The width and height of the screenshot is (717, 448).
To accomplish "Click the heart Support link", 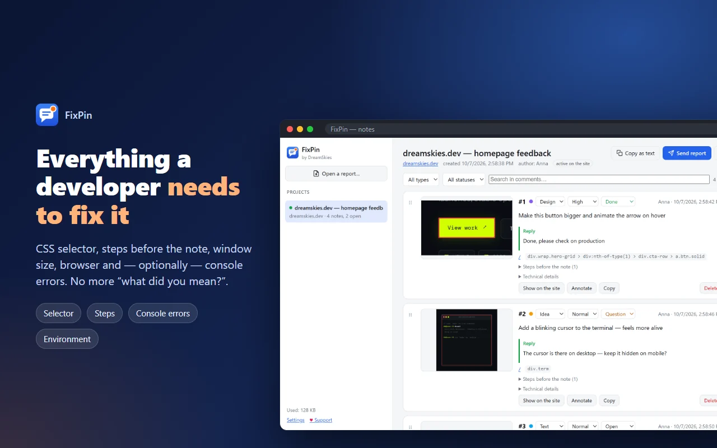I will click(321, 420).
